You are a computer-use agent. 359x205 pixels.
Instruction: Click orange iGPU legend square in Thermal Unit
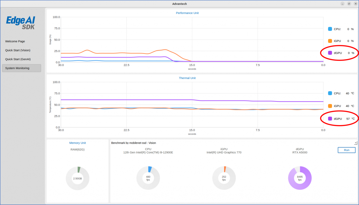pos(330,106)
